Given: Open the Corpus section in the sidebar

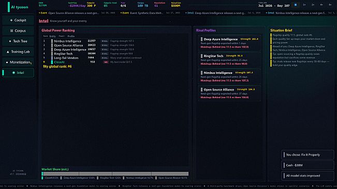Looking at the screenshot, I should coord(18,30).
